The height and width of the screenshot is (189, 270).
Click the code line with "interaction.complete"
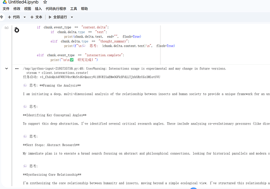tap(81, 55)
